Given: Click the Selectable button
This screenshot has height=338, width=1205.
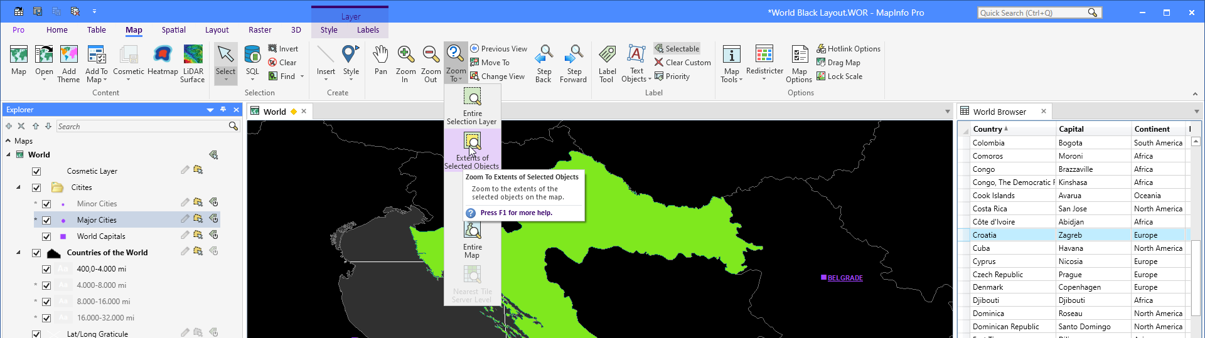Looking at the screenshot, I should [x=677, y=49].
